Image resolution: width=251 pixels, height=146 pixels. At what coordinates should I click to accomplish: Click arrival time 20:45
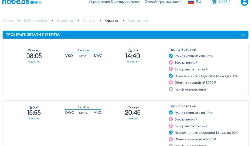tap(133, 112)
